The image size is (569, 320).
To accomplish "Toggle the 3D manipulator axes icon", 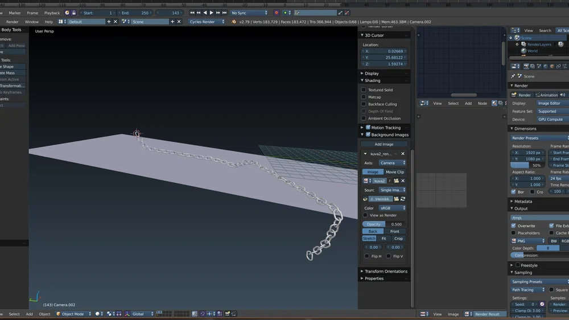I will [127, 314].
